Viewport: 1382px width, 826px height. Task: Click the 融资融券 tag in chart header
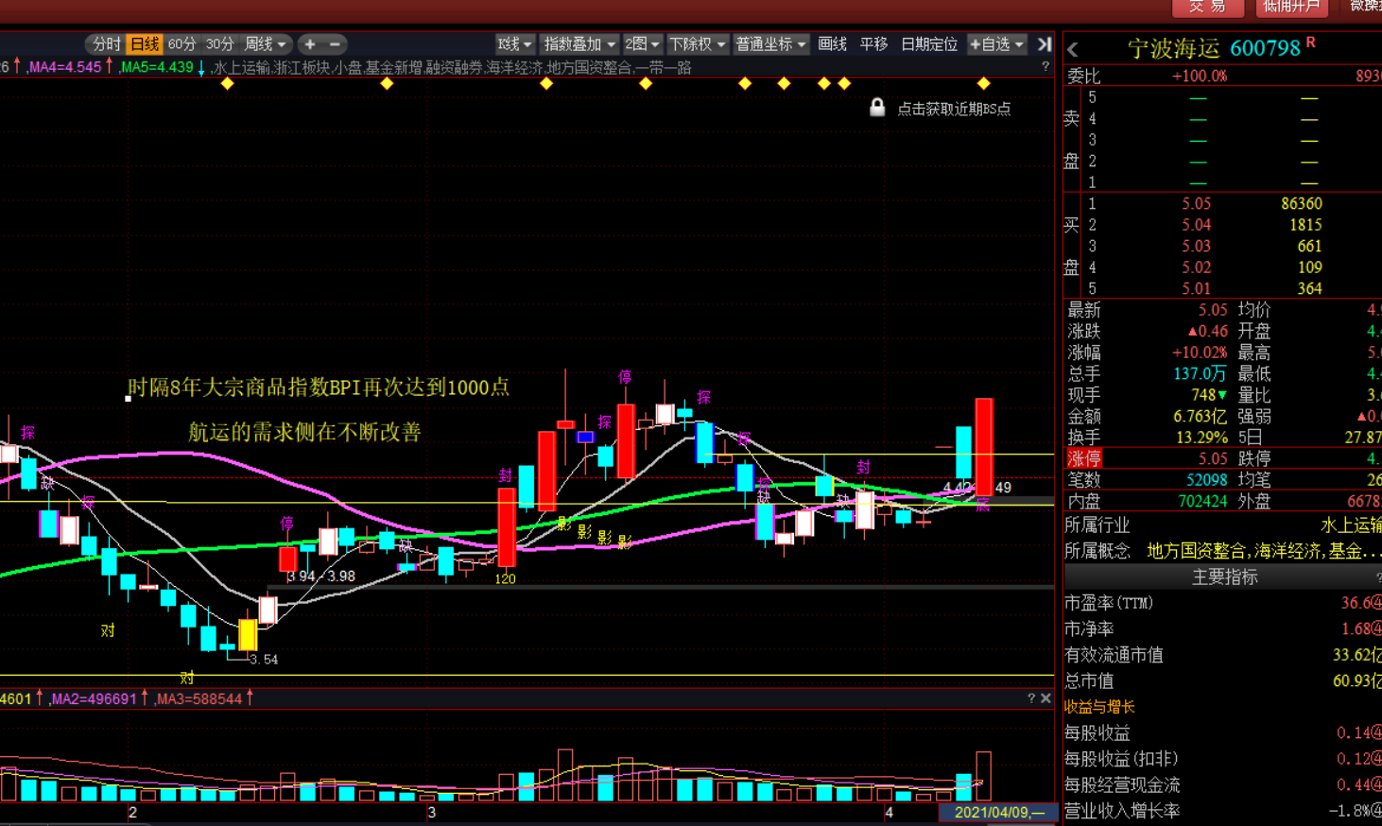point(454,68)
